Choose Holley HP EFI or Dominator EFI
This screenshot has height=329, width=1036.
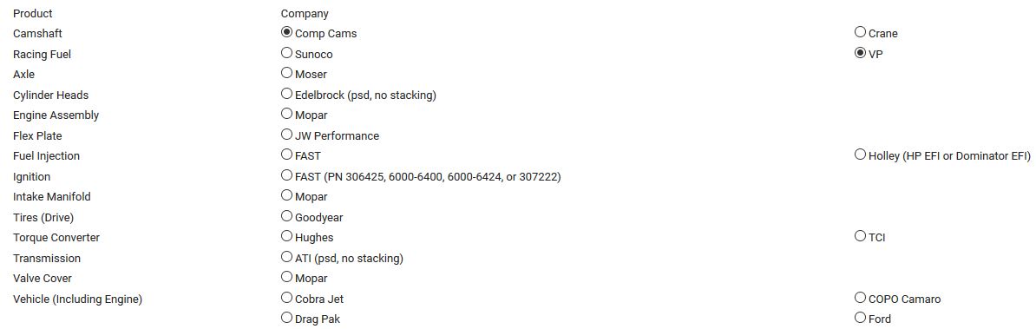[860, 154]
